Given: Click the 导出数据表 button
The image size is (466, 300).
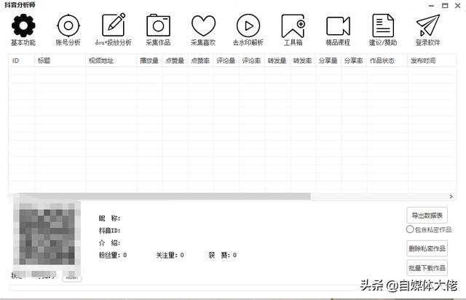Looking at the screenshot, I should tap(427, 215).
